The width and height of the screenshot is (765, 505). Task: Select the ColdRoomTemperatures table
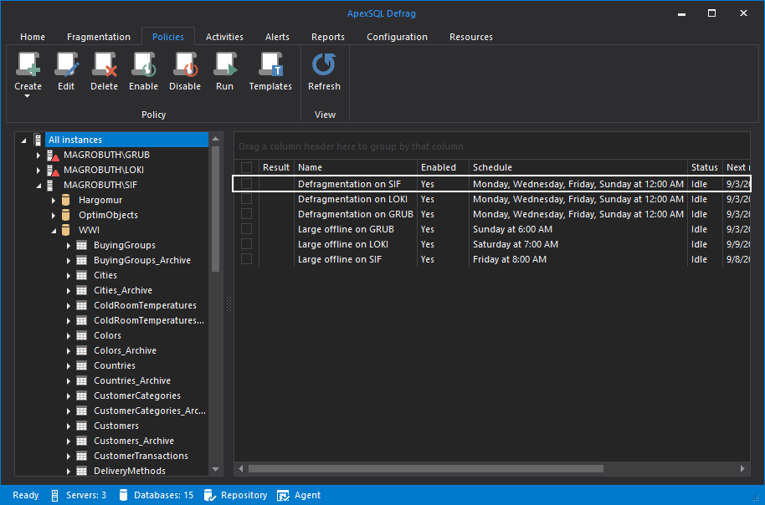[145, 306]
